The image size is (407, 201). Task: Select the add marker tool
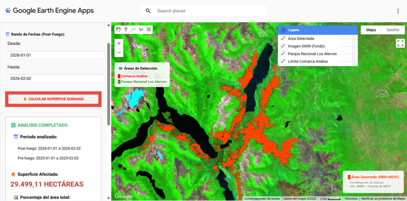(x=126, y=29)
